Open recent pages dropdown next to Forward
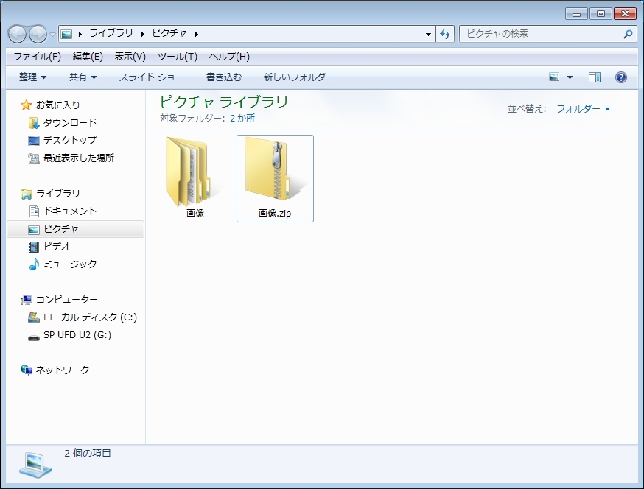The width and height of the screenshot is (644, 489). click(52, 34)
